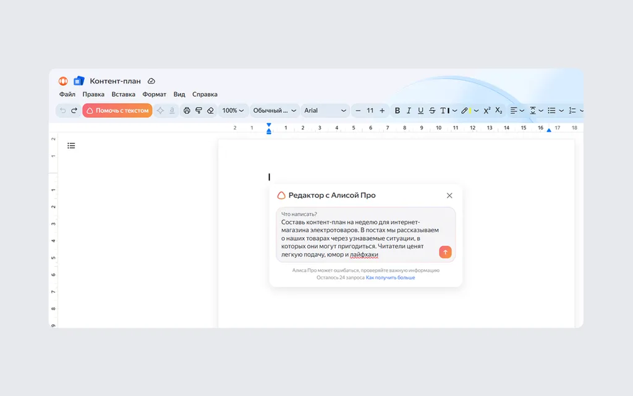The width and height of the screenshot is (633, 396).
Task: Click the 'Помочь с текстом' button
Action: click(117, 111)
